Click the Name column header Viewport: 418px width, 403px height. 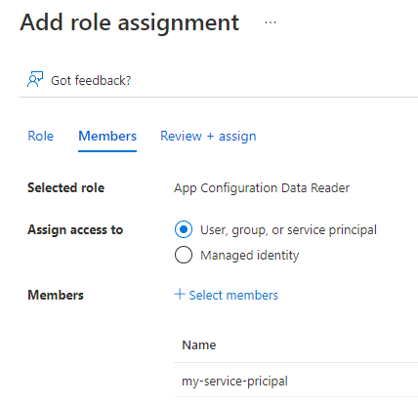tap(199, 345)
